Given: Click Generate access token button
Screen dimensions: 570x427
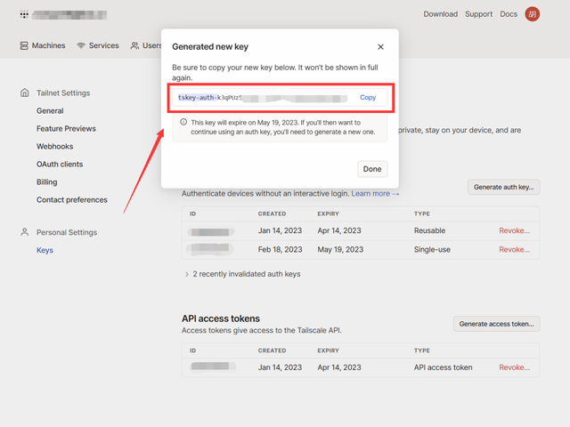Looking at the screenshot, I should coord(496,324).
